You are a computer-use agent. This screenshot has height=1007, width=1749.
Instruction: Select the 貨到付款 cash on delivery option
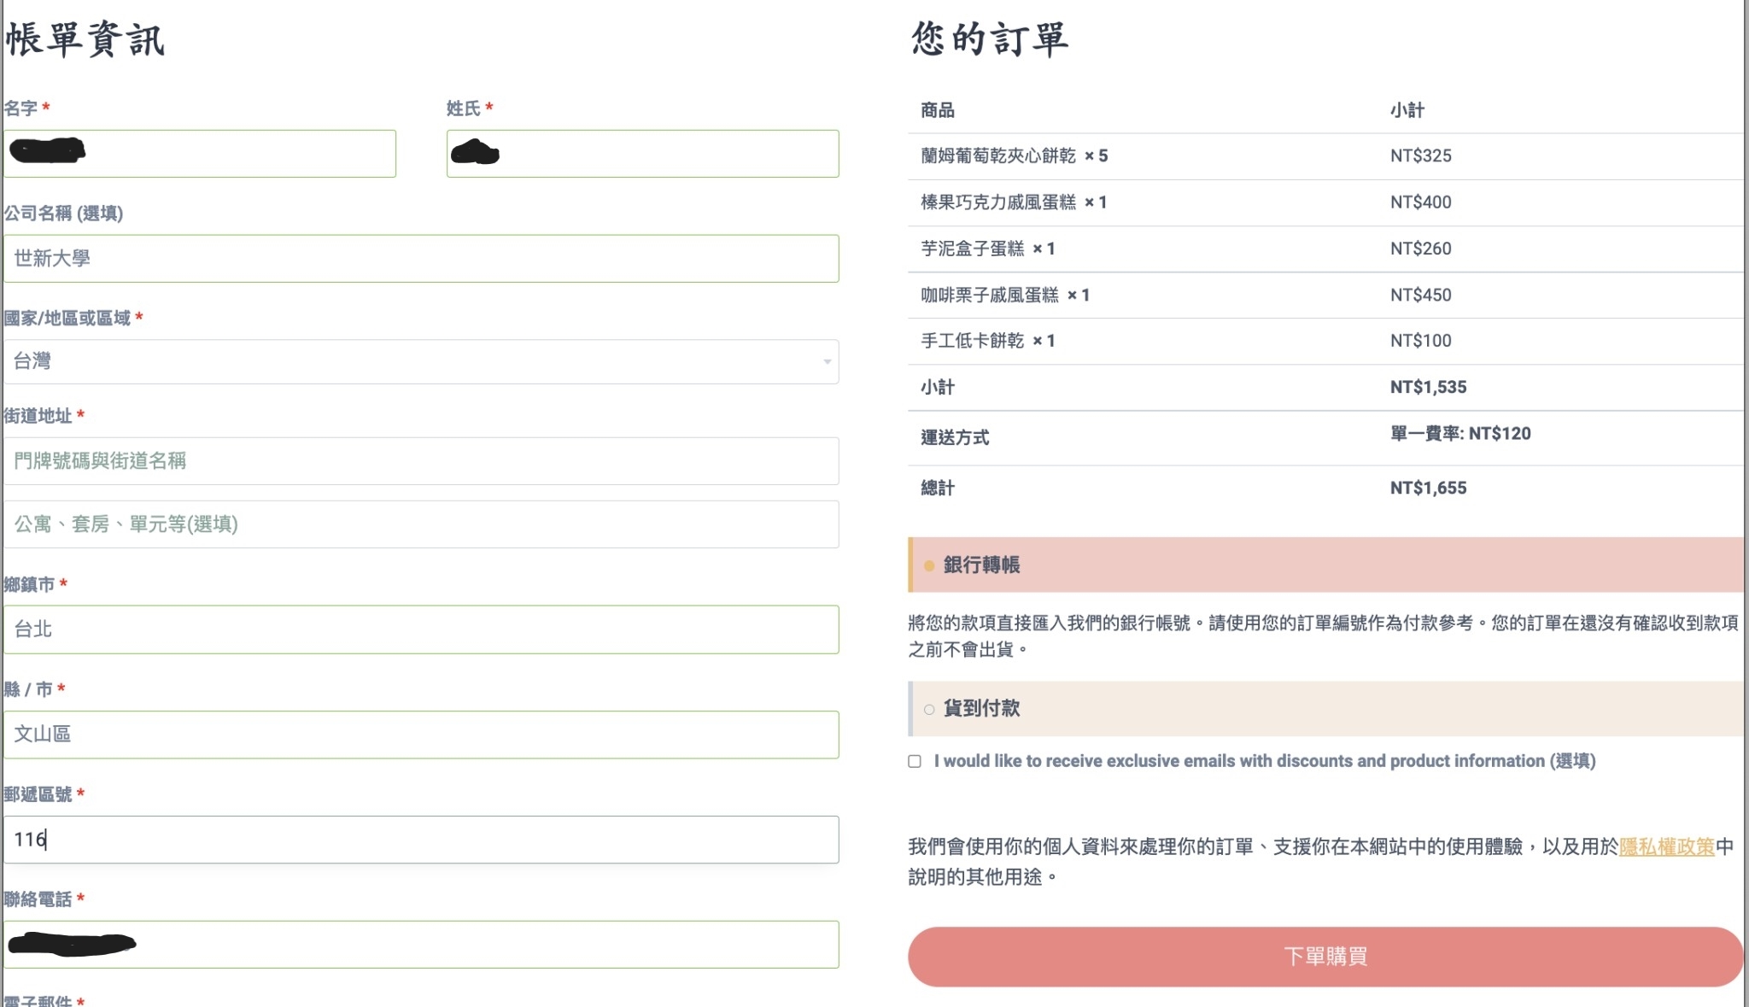point(929,709)
